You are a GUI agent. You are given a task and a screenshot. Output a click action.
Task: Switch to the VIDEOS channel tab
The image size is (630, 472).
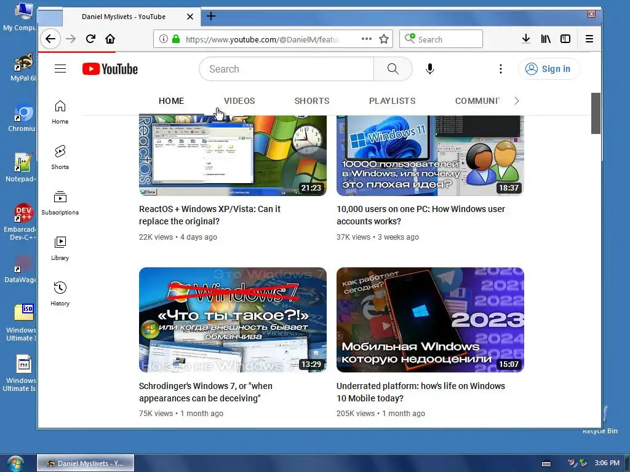pyautogui.click(x=239, y=101)
